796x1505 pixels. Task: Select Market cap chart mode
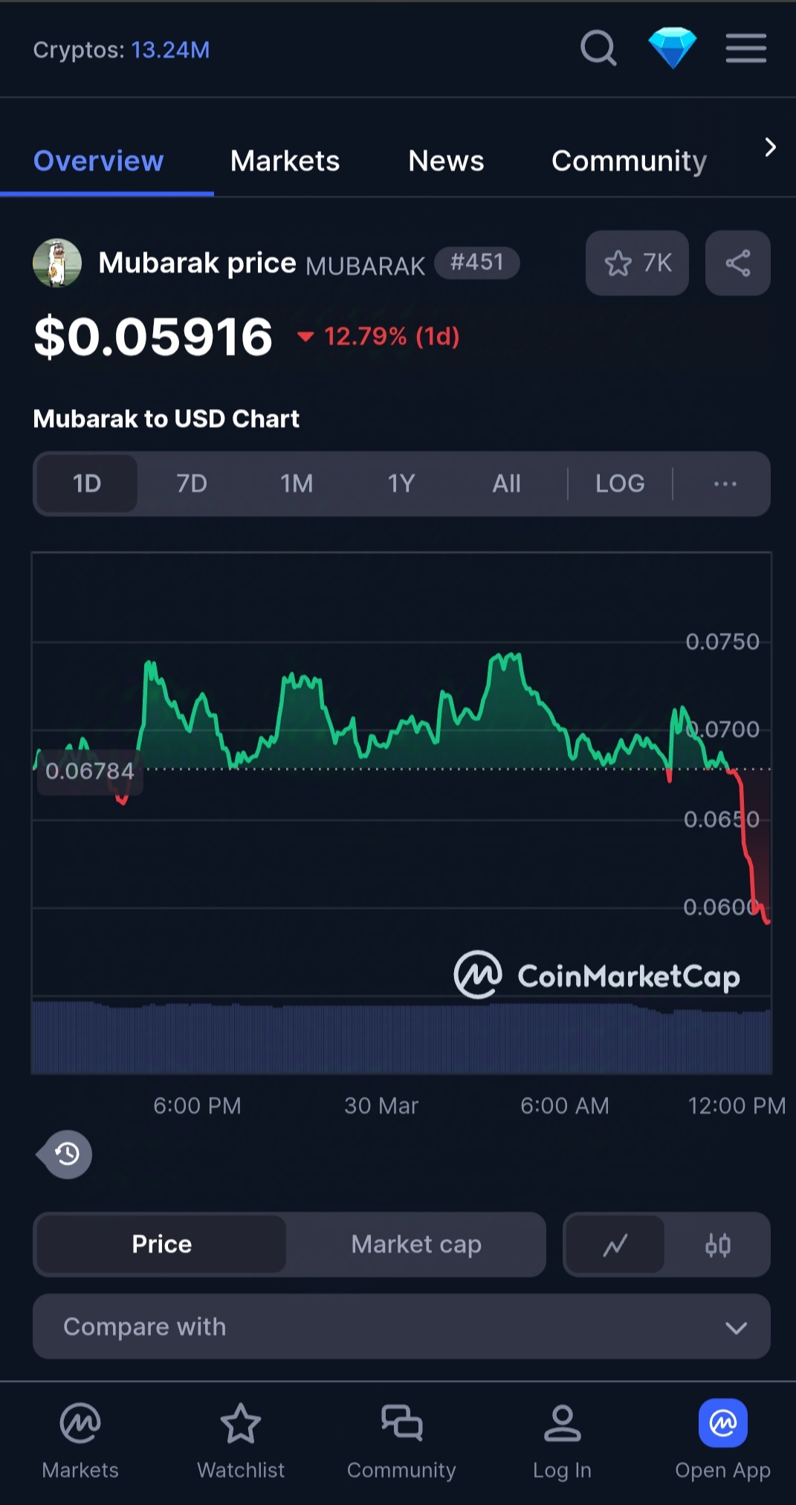click(416, 1245)
